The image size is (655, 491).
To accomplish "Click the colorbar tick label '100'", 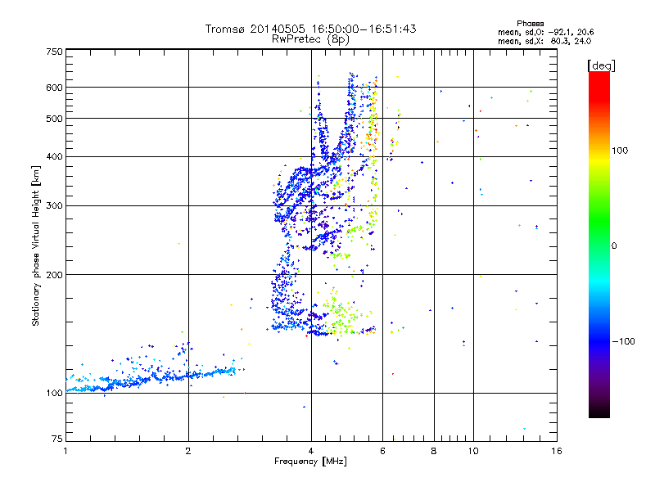I will 620,151.
